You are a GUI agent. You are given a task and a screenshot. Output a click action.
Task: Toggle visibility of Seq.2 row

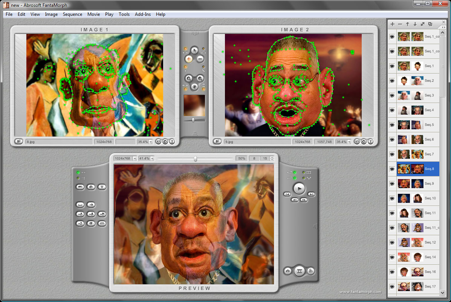click(x=392, y=81)
